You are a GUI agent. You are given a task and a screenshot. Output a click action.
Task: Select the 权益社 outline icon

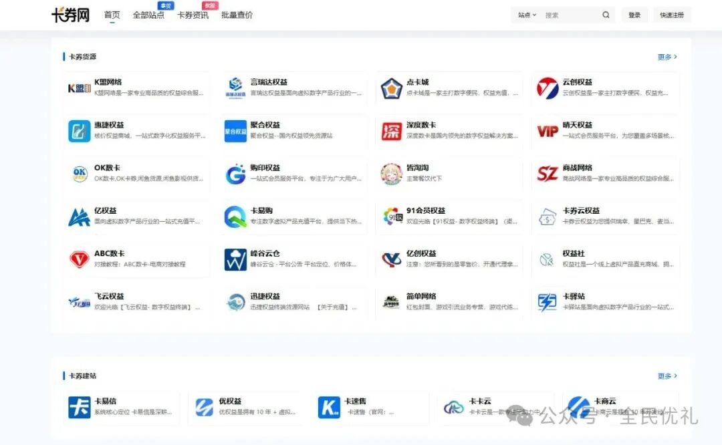tap(547, 259)
